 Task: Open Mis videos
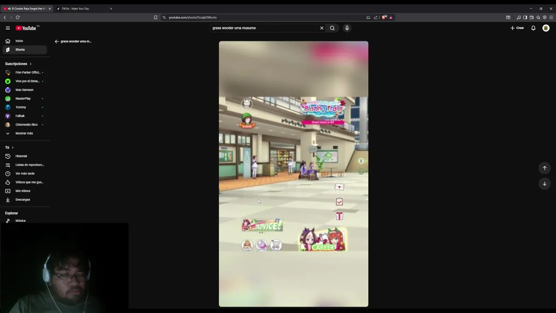pos(25,191)
